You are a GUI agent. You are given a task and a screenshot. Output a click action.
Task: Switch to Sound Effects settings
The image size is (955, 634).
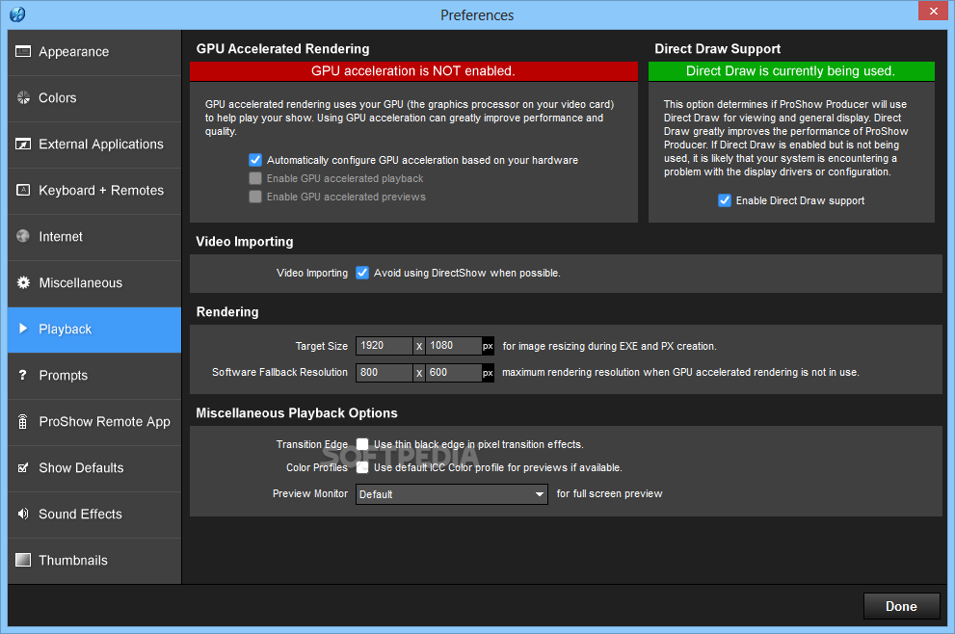(x=94, y=515)
